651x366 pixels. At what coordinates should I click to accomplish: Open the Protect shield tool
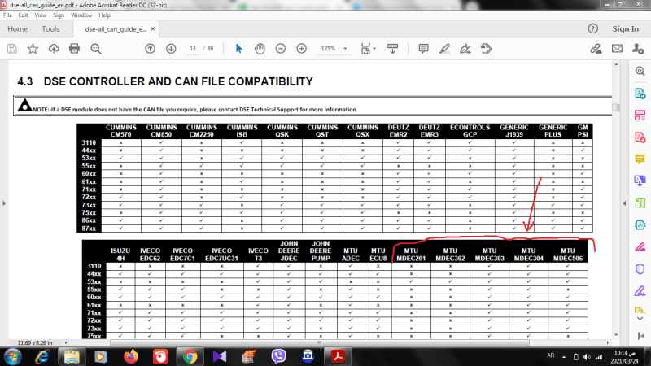pos(640,269)
